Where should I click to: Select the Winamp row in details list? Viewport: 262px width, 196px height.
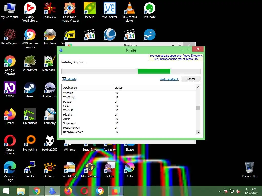[x=129, y=93]
